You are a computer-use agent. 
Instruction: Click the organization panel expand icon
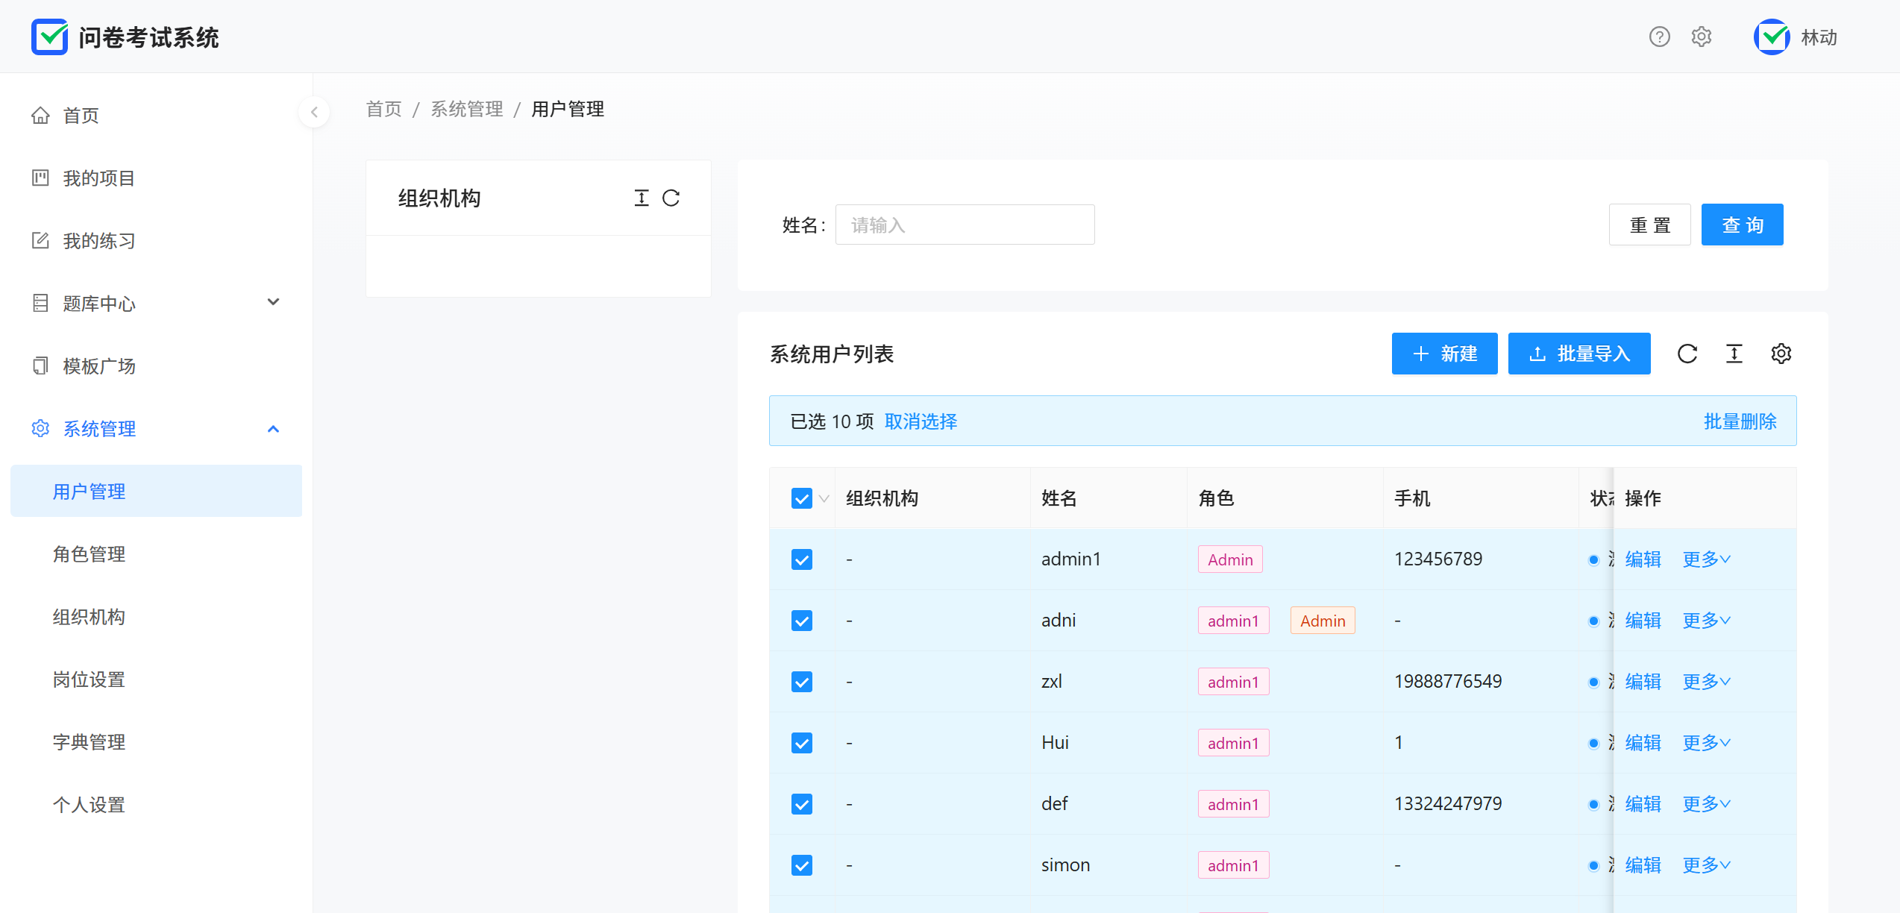click(642, 198)
